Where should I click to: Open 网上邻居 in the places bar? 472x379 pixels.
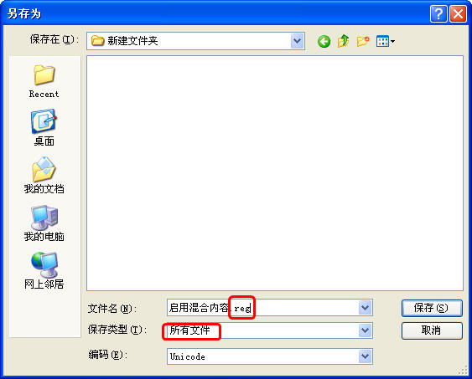click(44, 271)
